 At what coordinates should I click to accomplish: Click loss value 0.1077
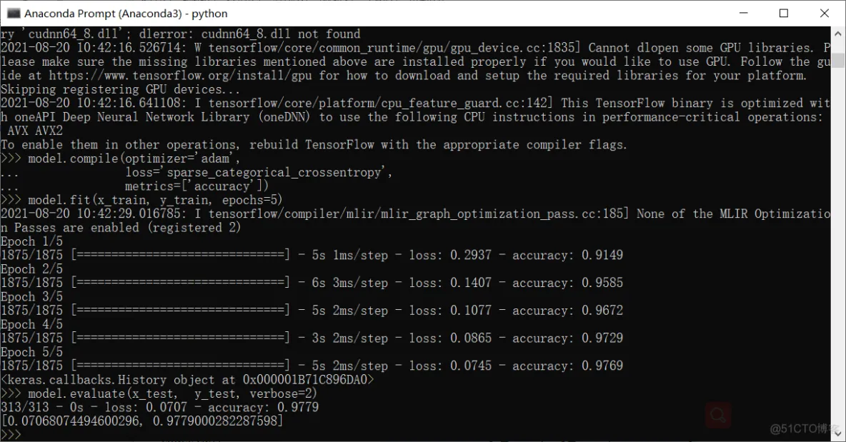click(x=471, y=311)
